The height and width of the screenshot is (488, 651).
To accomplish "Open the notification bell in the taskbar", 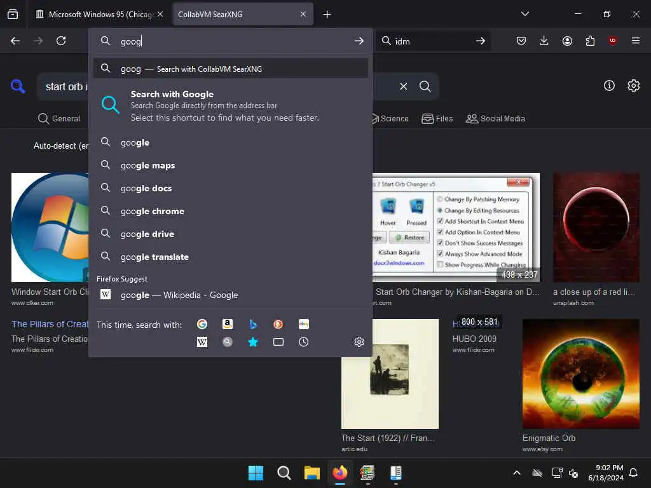I will (x=634, y=473).
